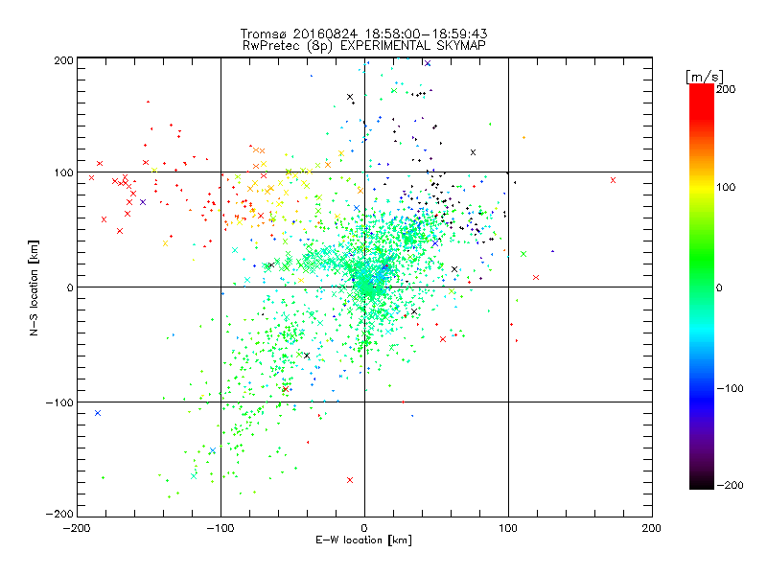The height and width of the screenshot is (575, 767).
Task: Click the "200" label on the color bar
Action: point(726,89)
